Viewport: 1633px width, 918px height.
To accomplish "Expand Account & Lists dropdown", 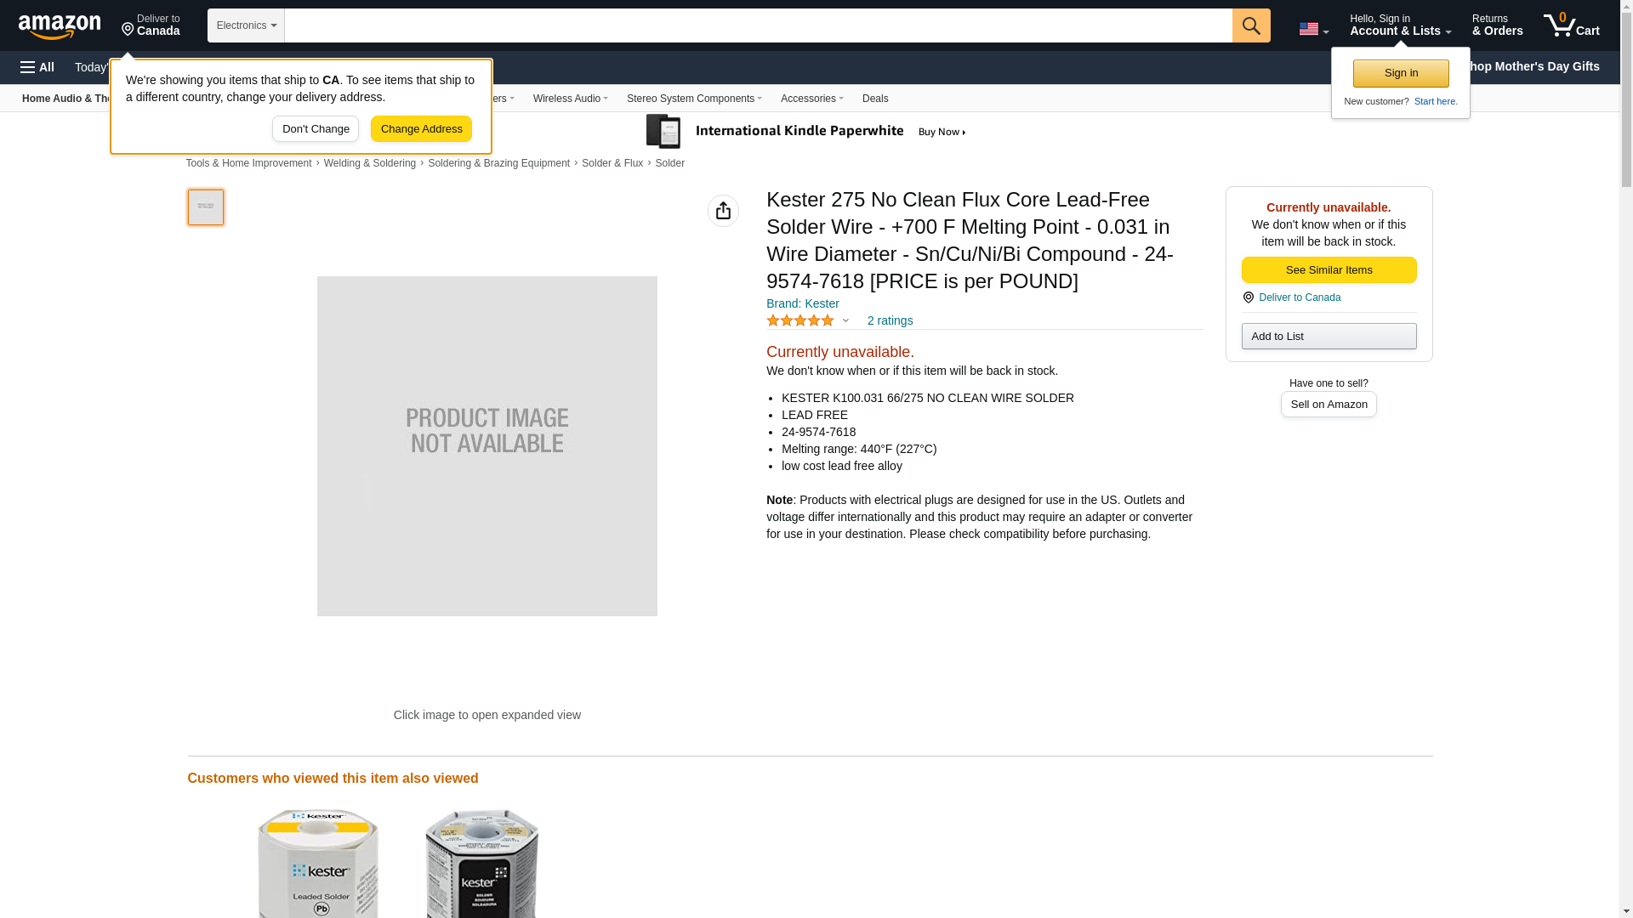I will [x=1400, y=25].
